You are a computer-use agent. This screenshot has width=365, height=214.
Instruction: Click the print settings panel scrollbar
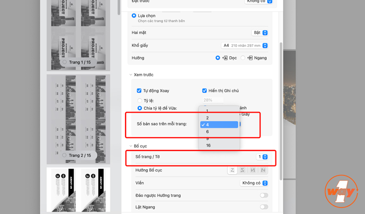pyautogui.click(x=281, y=111)
